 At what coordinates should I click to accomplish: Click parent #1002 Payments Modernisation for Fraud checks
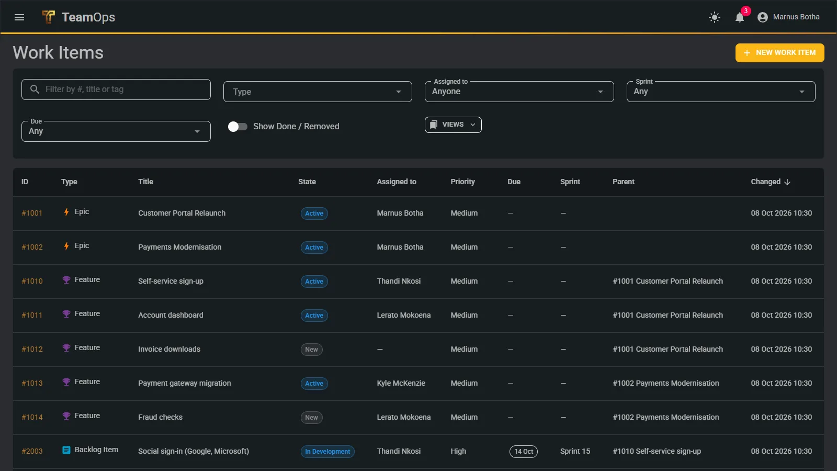(666, 417)
